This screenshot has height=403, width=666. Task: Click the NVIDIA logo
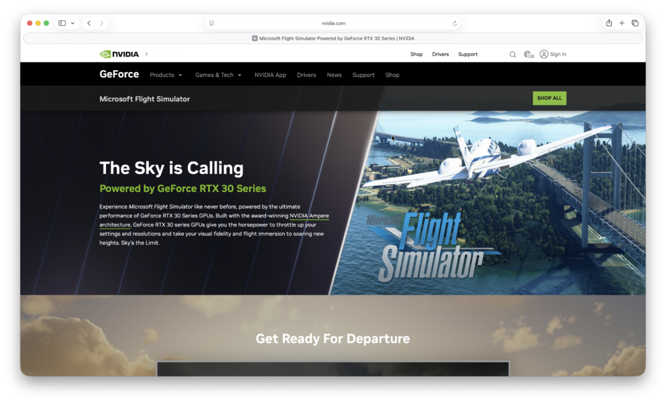[x=120, y=55]
